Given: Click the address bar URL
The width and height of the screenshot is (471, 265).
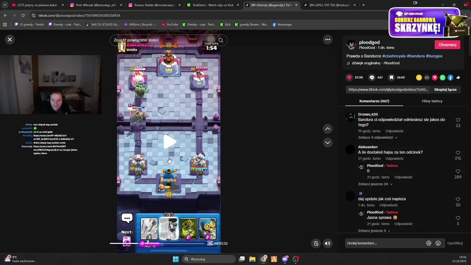Looking at the screenshot, I should click(79, 15).
